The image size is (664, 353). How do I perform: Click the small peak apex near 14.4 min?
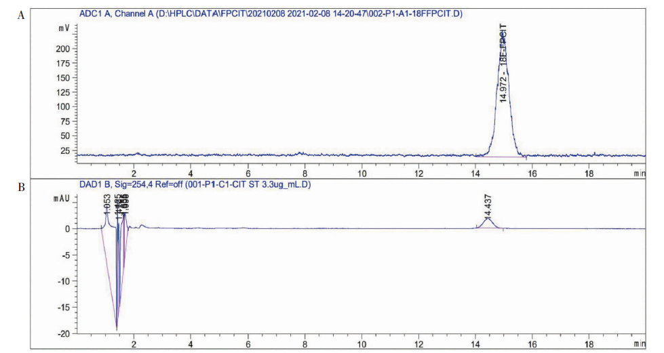point(488,217)
